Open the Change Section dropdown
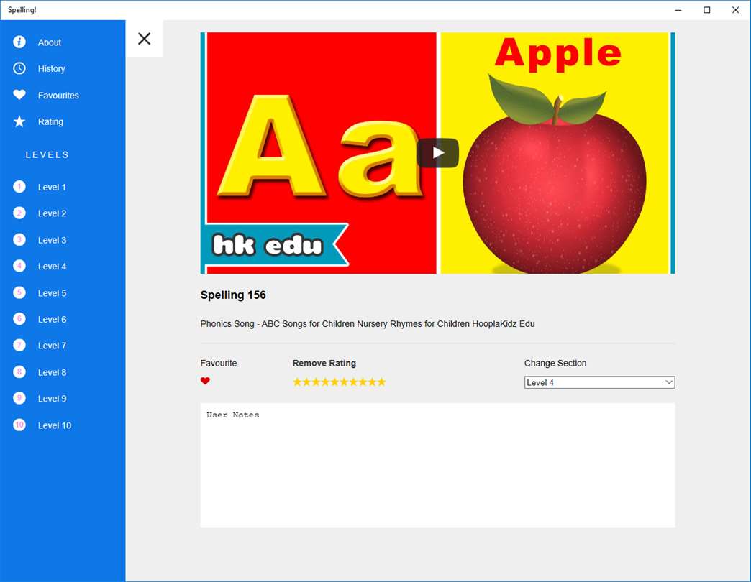751x582 pixels. [x=599, y=382]
